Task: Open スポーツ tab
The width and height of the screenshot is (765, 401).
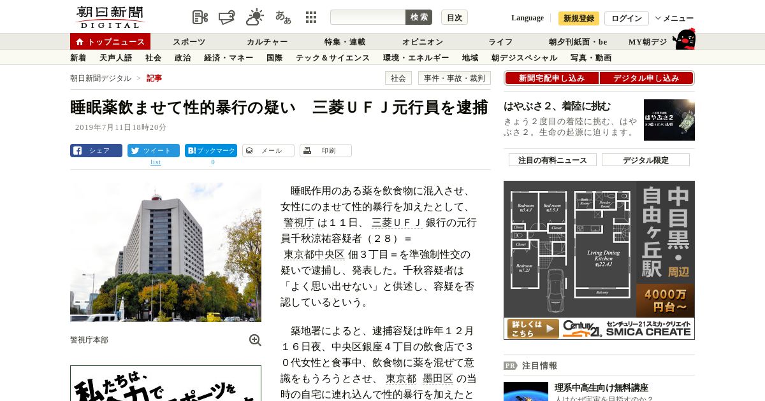Action: [189, 42]
